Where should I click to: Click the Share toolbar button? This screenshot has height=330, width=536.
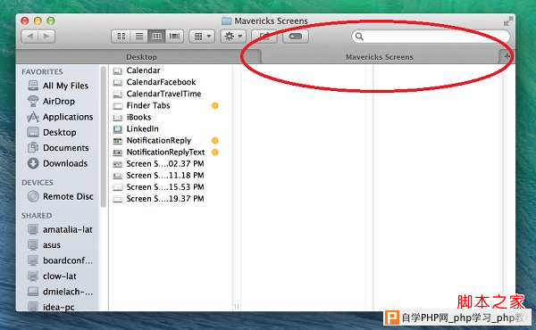264,37
